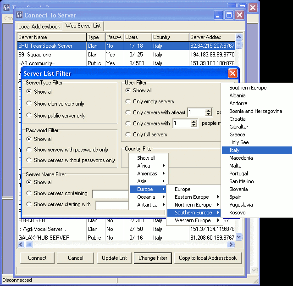Choose Portugal from country list
The height and width of the screenshot is (286, 293).
[257, 174]
